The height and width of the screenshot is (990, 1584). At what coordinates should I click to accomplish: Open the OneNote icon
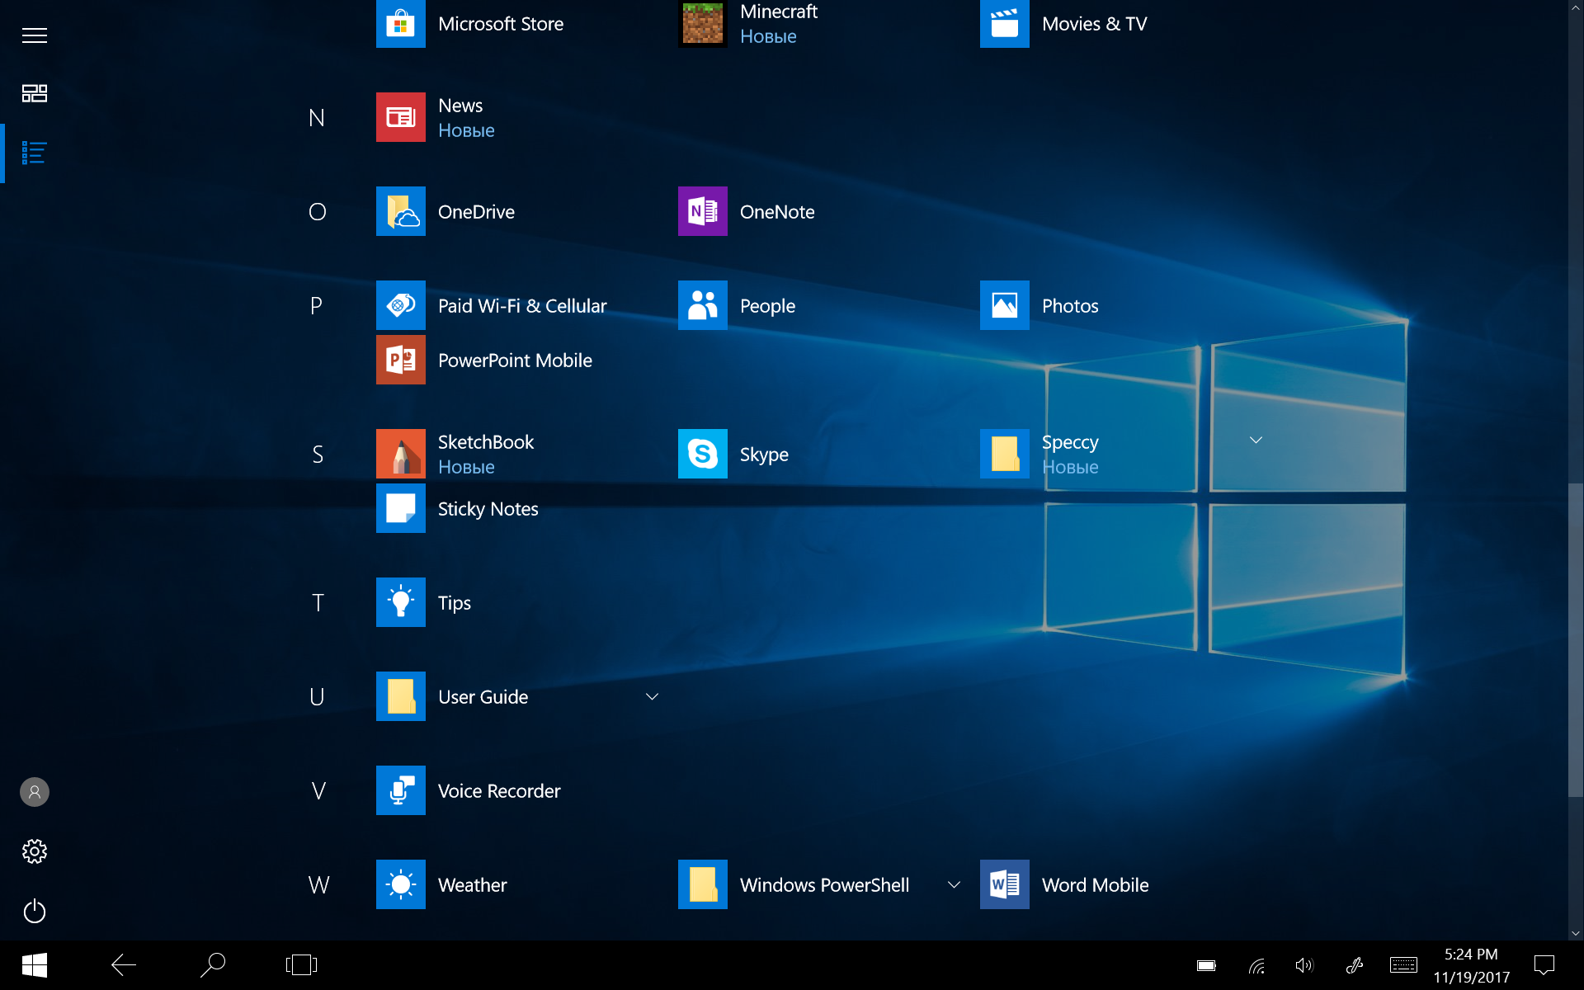(703, 211)
